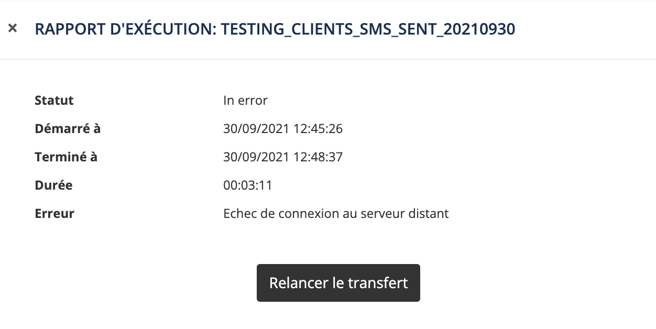Close the execution report dialog
Screen dimensions: 656x329
[x=13, y=28]
